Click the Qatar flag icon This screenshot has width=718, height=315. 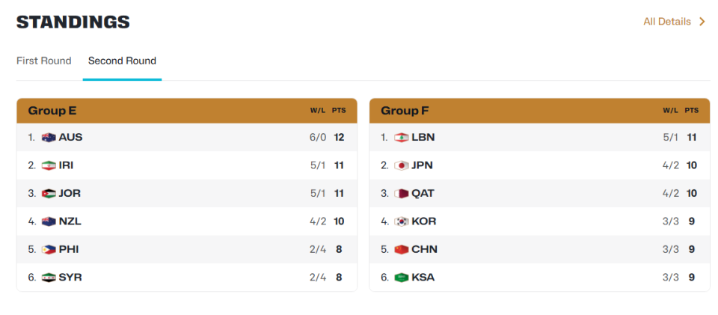coord(401,193)
